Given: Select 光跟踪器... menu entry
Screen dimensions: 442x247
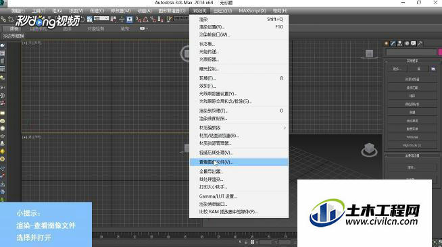Looking at the screenshot, I should coord(239,59).
